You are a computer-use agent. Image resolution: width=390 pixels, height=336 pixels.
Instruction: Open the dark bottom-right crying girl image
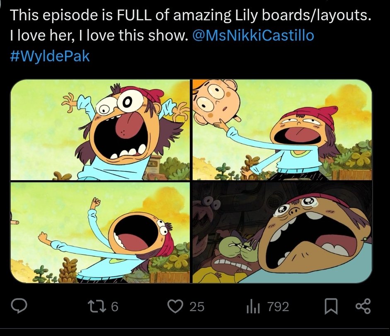click(x=283, y=232)
